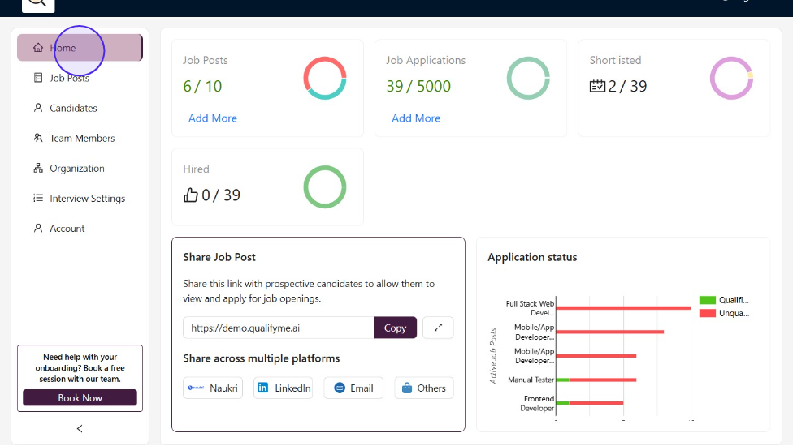
Task: Collapse the sidebar with left chevron
Action: (x=80, y=428)
